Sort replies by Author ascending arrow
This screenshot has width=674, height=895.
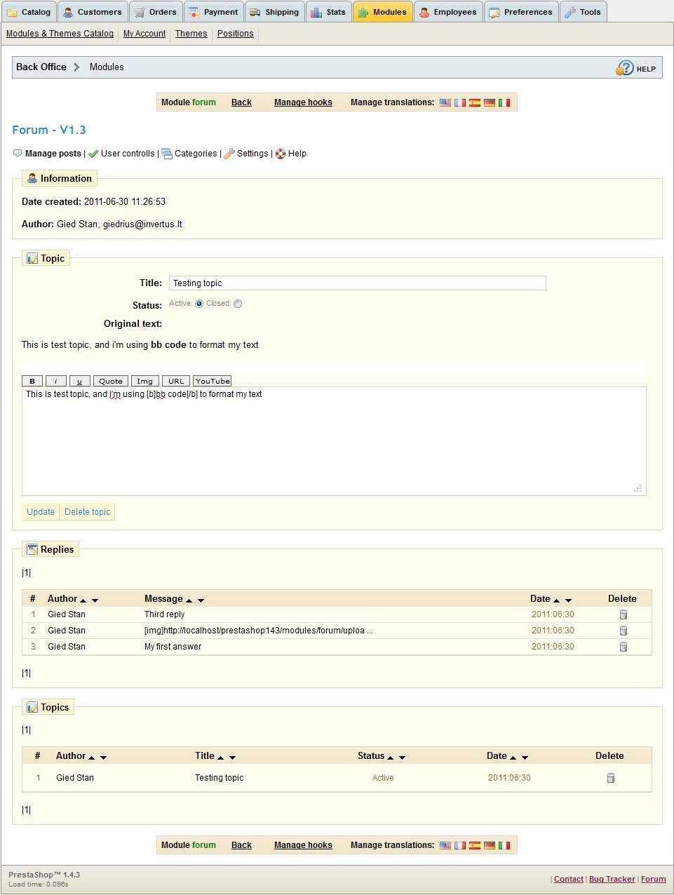pos(83,600)
